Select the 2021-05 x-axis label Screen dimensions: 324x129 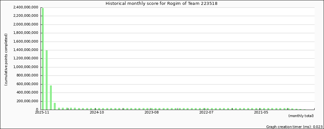pyautogui.click(x=261, y=113)
